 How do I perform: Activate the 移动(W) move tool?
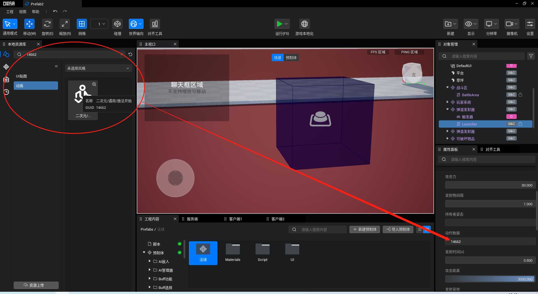[29, 24]
